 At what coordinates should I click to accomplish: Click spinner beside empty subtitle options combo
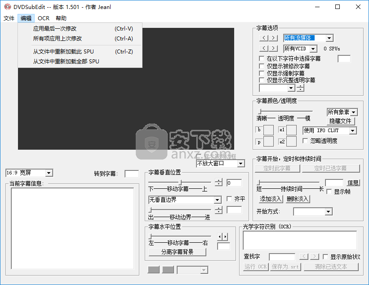300,88
